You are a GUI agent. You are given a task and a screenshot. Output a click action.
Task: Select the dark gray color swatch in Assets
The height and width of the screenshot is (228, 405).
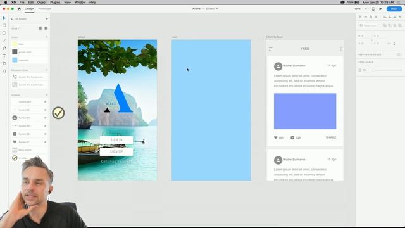[15, 52]
